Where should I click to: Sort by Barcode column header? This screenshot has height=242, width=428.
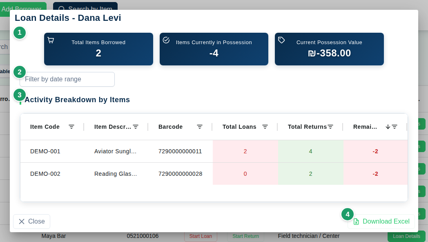pos(171,127)
